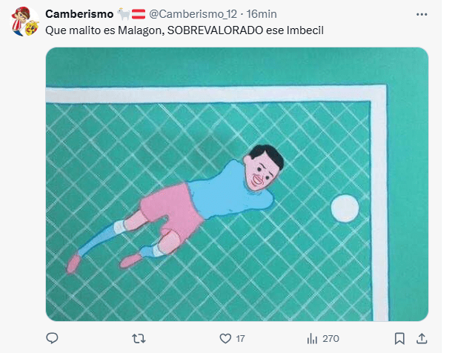Share the tweet using the upload arrow icon
449x353 pixels.
coord(422,338)
